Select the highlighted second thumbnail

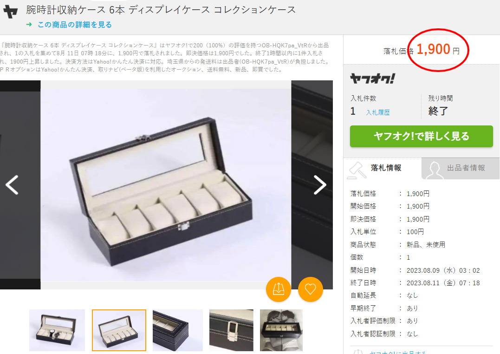[x=119, y=330]
